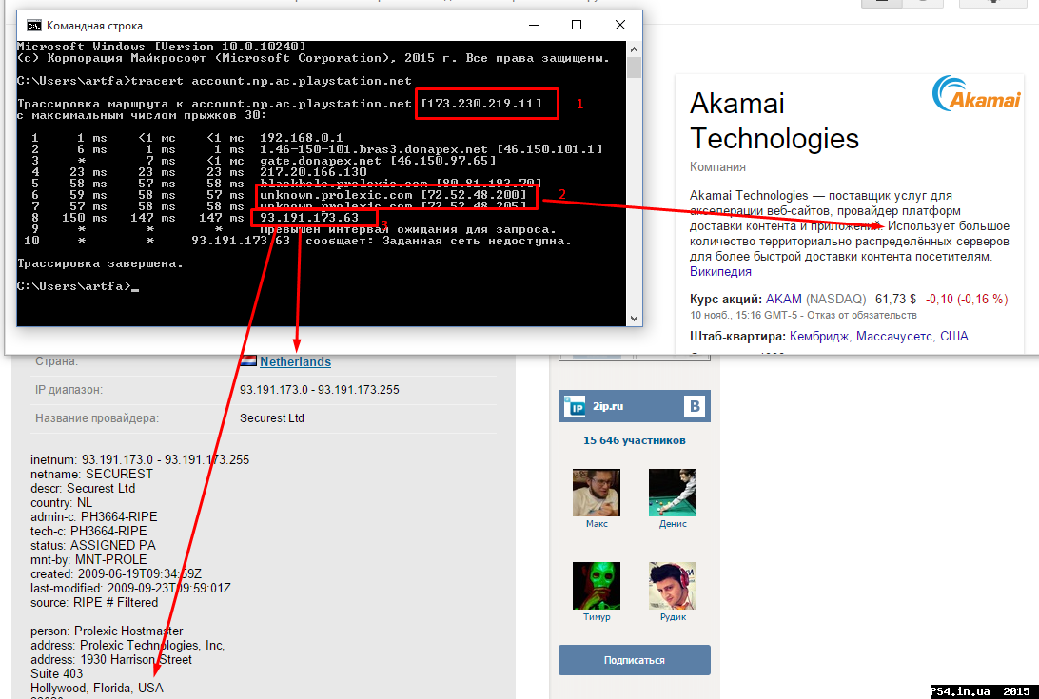The image size is (1039, 699).
Task: Click the Akamai logo in the info panel
Action: click(x=976, y=93)
